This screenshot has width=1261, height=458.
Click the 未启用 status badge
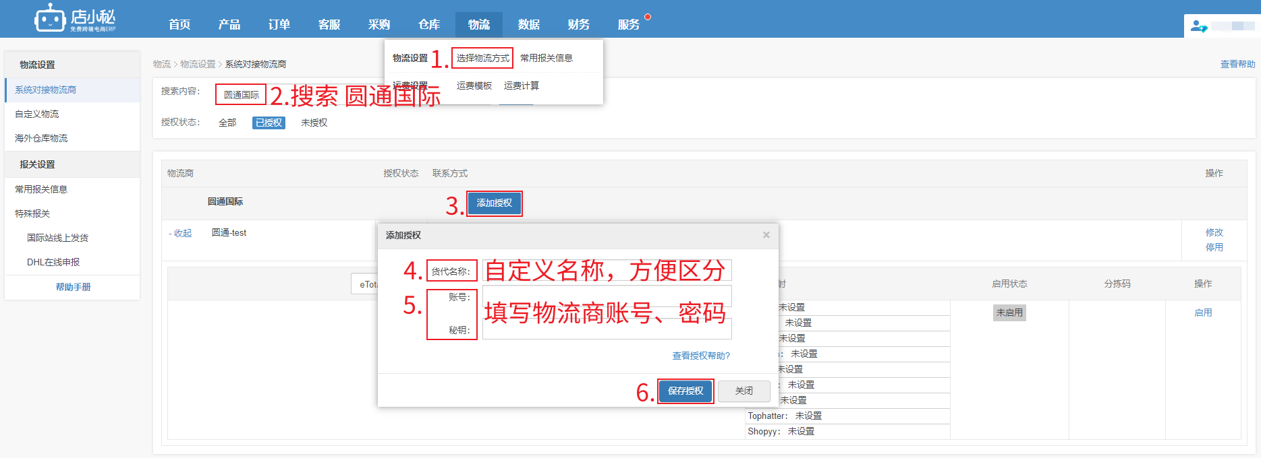pos(1009,313)
